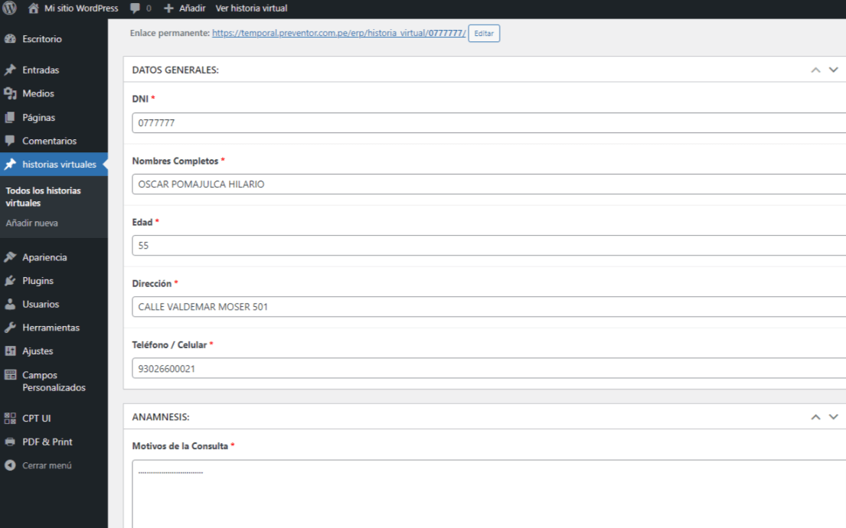Open Campos Personalizados menu item

[x=54, y=381]
